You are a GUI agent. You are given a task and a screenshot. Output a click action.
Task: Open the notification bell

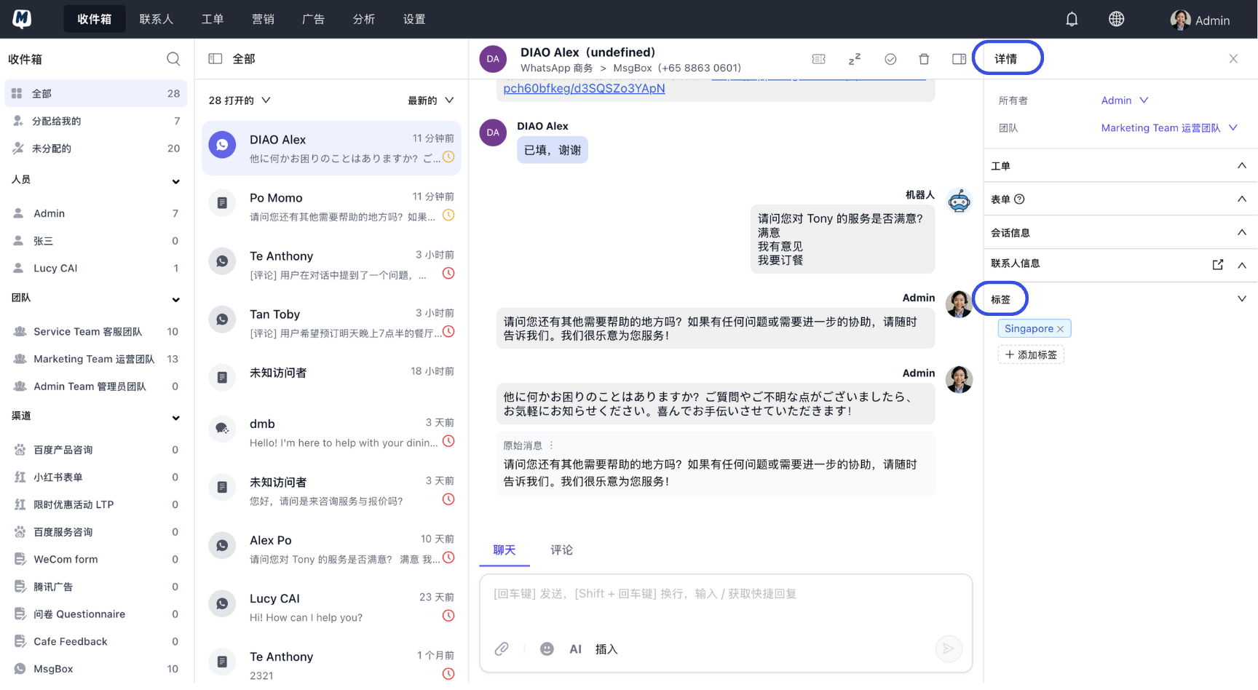coord(1072,19)
